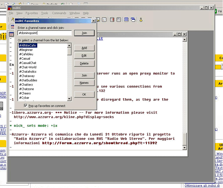This screenshot has width=223, height=188.
Task: Open the Notify list toolbar icon
Action: (x=112, y=20)
